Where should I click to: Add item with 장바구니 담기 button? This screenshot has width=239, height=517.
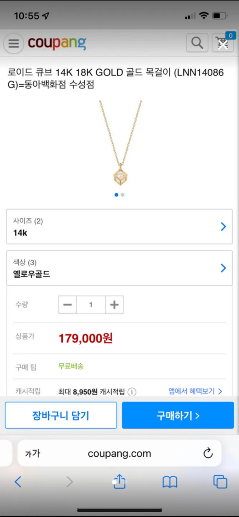click(61, 415)
